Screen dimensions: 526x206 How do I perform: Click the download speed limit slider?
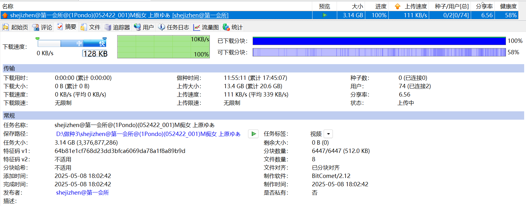(x=71, y=43)
